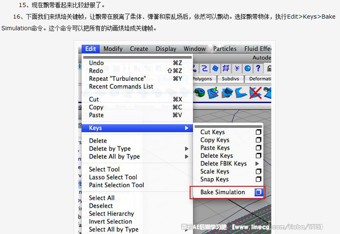Choose Lasso Select Tool menu item
Screen dimensions: 340x234
click(137, 177)
